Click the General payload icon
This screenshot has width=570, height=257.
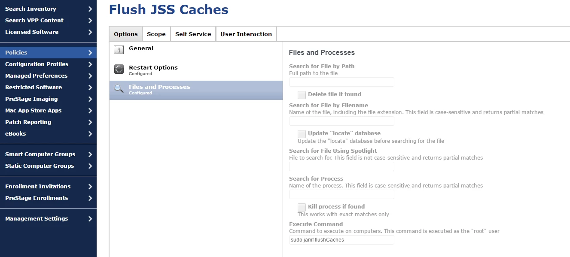119,50
